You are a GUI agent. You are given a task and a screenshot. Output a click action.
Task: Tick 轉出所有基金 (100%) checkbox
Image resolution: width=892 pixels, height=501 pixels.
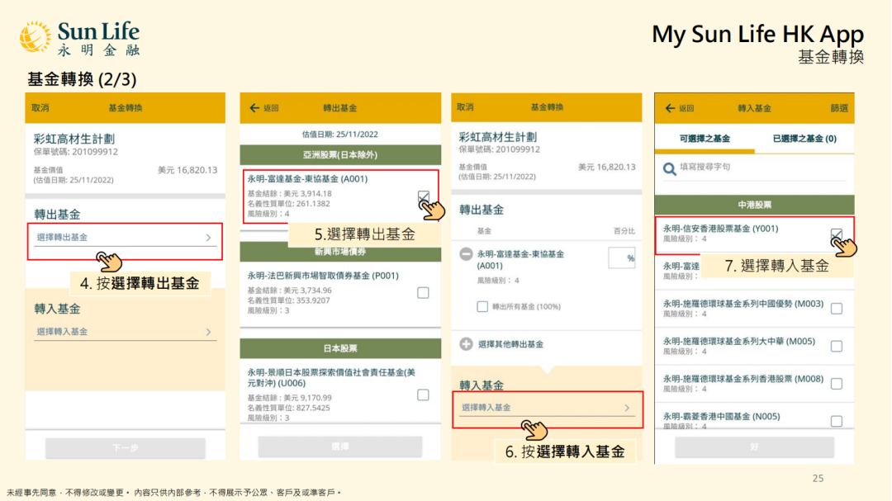point(482,306)
